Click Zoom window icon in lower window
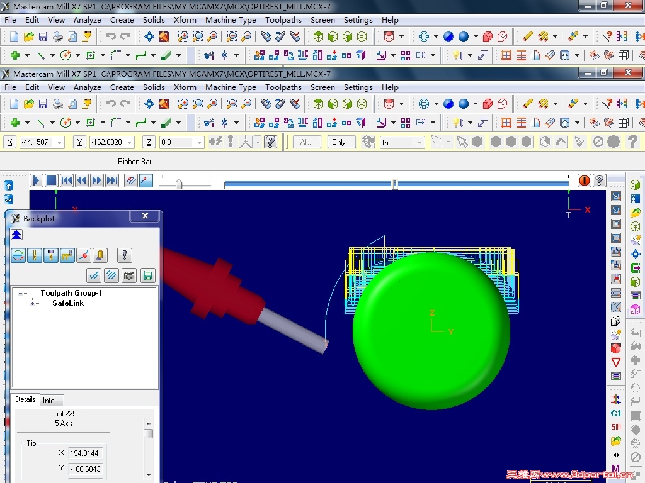Image resolution: width=645 pixels, height=483 pixels. click(x=183, y=104)
